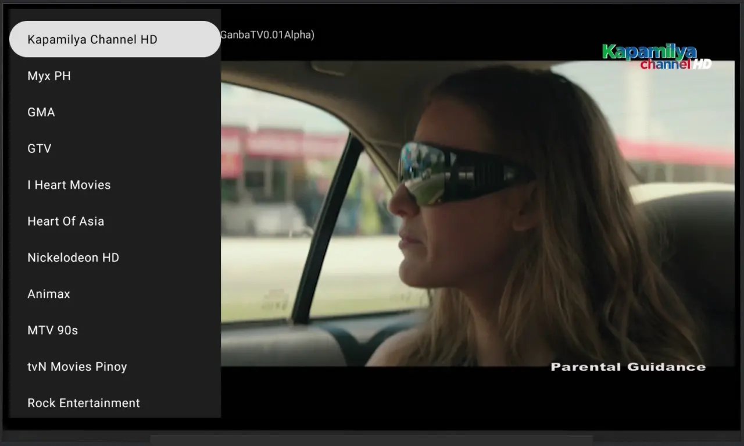Switch to the Myx PH channel
The width and height of the screenshot is (744, 446).
click(115, 76)
